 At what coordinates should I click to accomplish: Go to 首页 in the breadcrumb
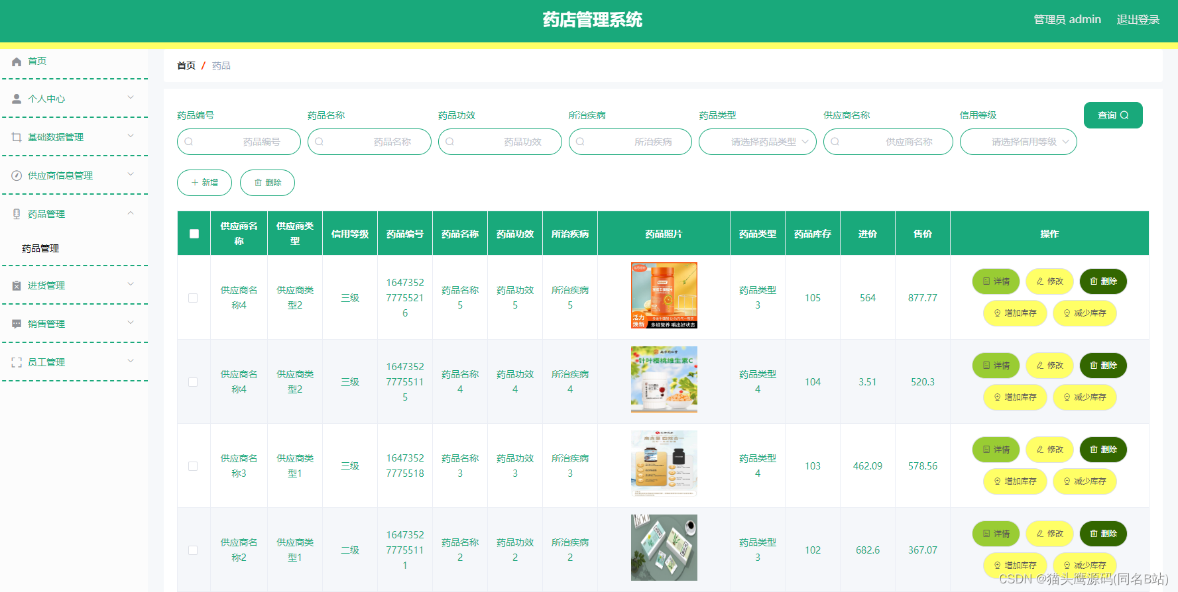tap(186, 66)
